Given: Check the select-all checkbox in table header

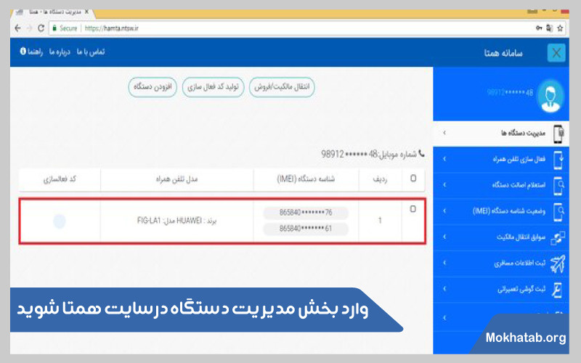Looking at the screenshot, I should pos(413,178).
